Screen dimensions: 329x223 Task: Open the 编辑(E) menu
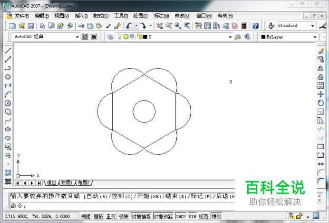click(x=41, y=16)
